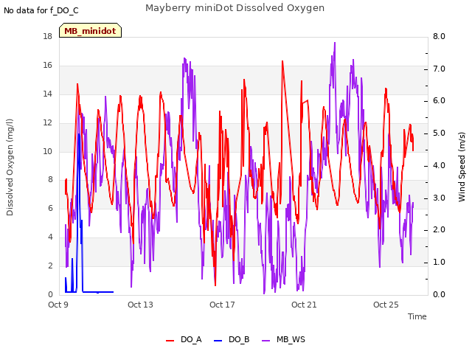Click the 6.0 wind speed tick label
This screenshot has width=472, height=354.
click(439, 100)
